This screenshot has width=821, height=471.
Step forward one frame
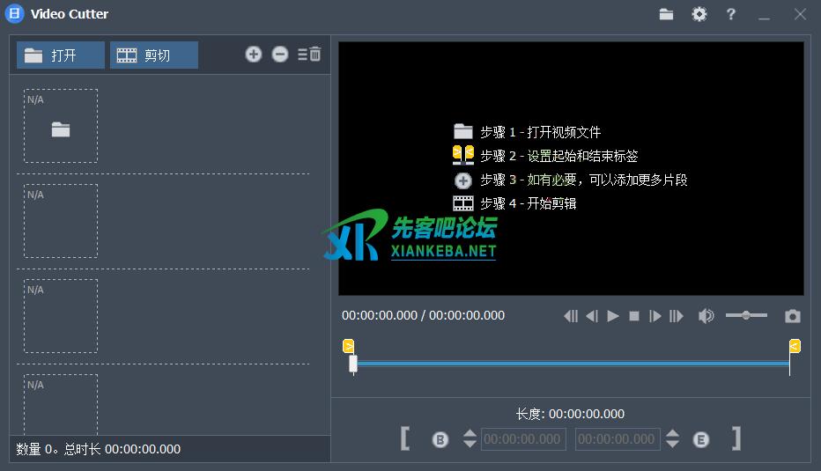pyautogui.click(x=655, y=316)
